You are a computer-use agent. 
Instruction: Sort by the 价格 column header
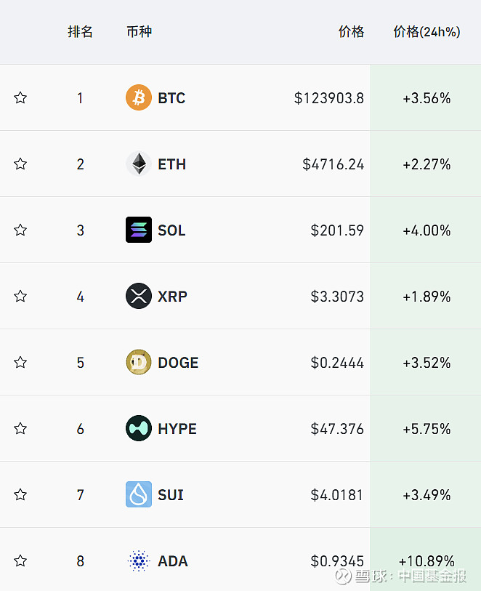pyautogui.click(x=351, y=32)
